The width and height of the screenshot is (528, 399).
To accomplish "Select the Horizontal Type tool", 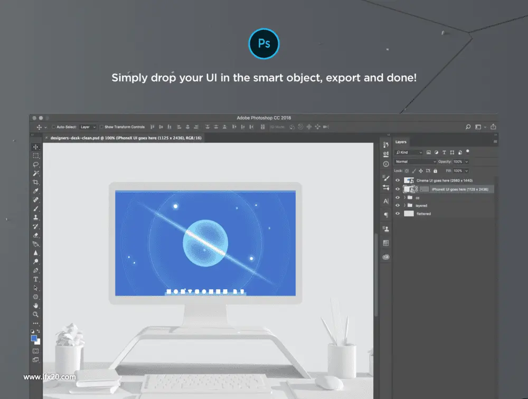I will [x=35, y=279].
